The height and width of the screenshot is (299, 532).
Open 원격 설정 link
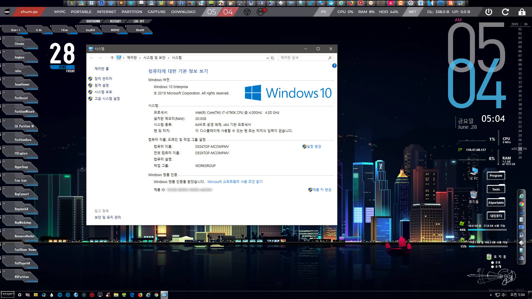pos(101,85)
